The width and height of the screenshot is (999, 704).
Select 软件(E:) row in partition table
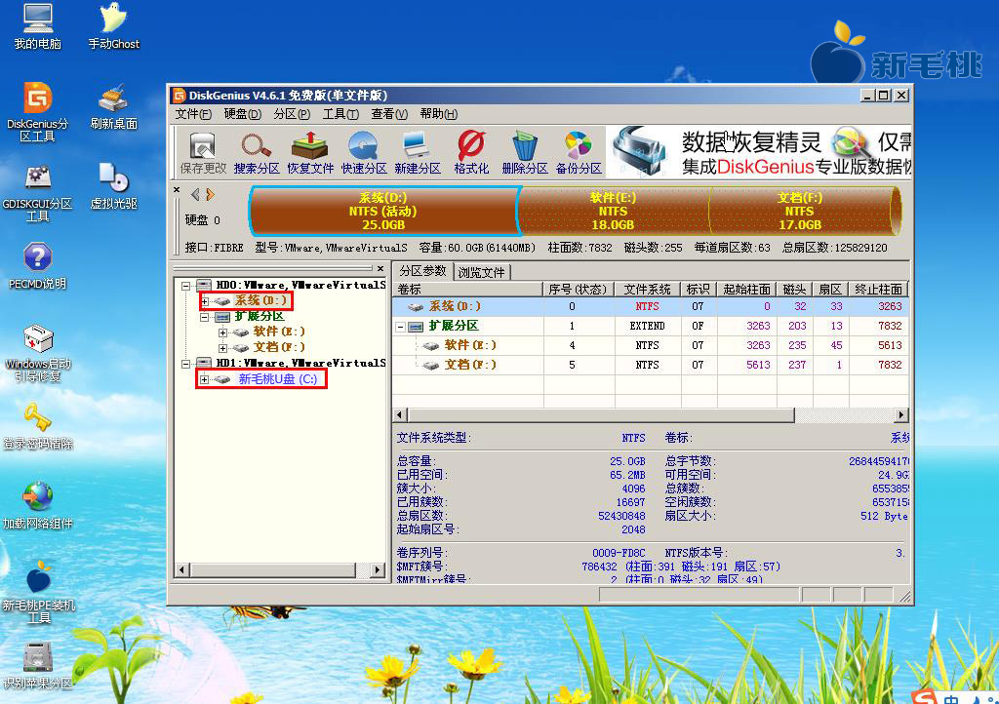pyautogui.click(x=650, y=345)
